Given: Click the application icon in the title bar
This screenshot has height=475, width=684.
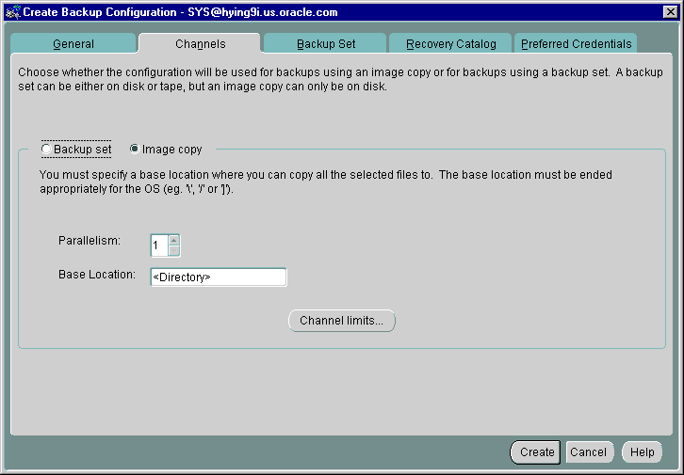Looking at the screenshot, I should (x=11, y=12).
